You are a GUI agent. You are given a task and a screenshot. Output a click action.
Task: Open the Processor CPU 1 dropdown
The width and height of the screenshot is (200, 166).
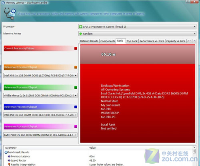(137, 27)
